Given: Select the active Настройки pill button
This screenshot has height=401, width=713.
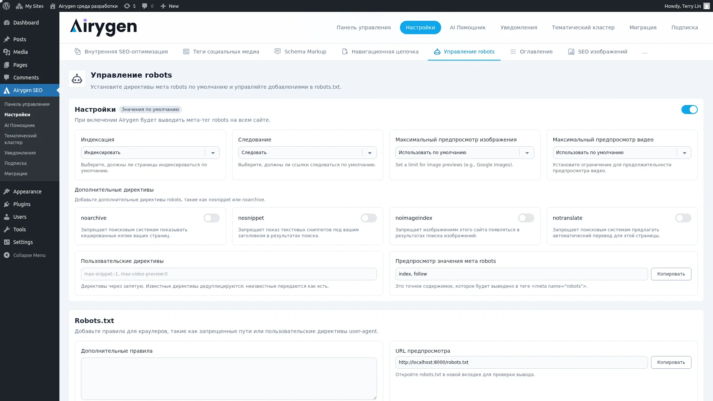Looking at the screenshot, I should coord(420,27).
